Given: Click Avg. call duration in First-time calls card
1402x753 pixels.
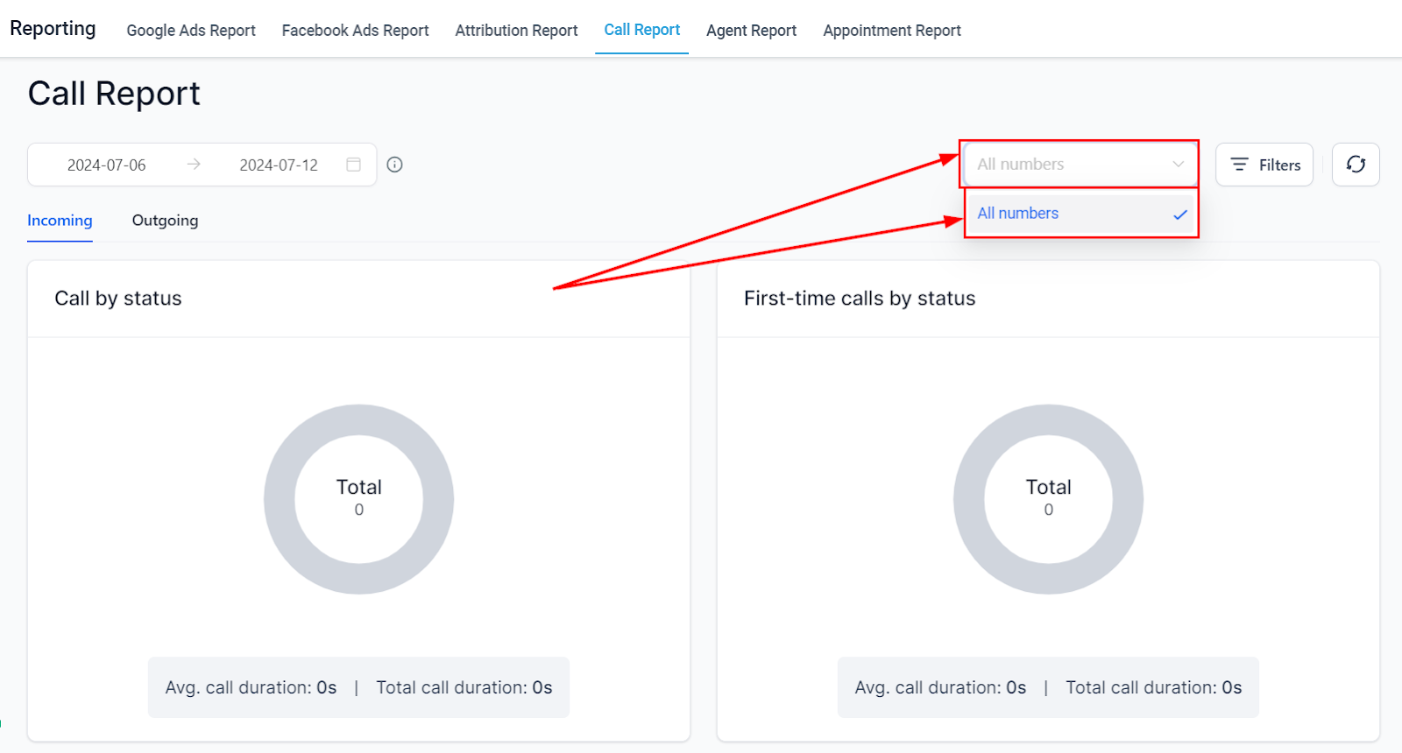Looking at the screenshot, I should pyautogui.click(x=940, y=687).
